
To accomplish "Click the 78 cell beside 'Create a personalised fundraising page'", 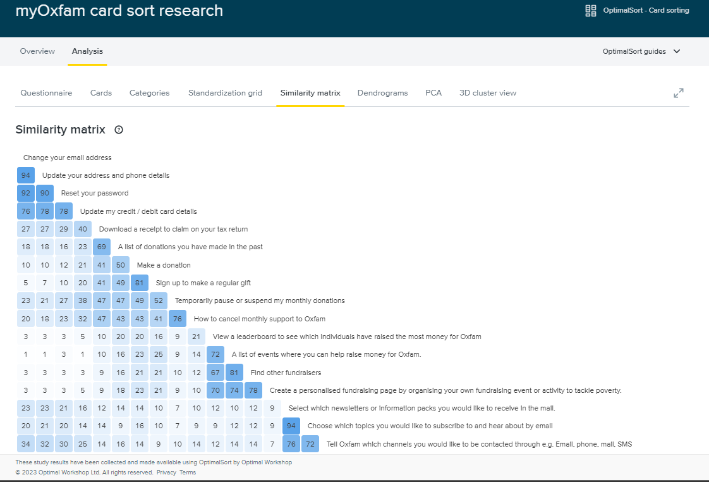I will click(x=253, y=390).
